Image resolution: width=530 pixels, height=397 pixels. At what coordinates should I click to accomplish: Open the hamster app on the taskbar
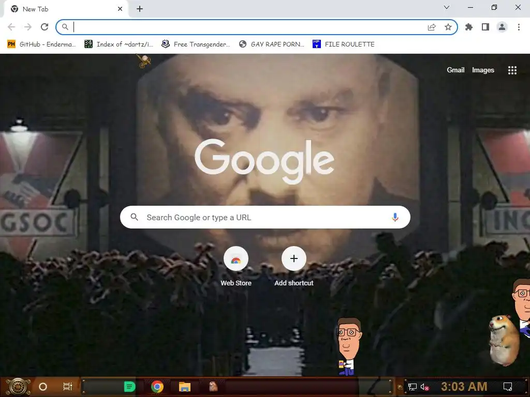pyautogui.click(x=213, y=387)
